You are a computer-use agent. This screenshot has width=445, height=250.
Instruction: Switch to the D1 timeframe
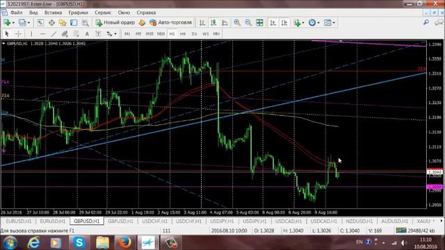pos(194,34)
